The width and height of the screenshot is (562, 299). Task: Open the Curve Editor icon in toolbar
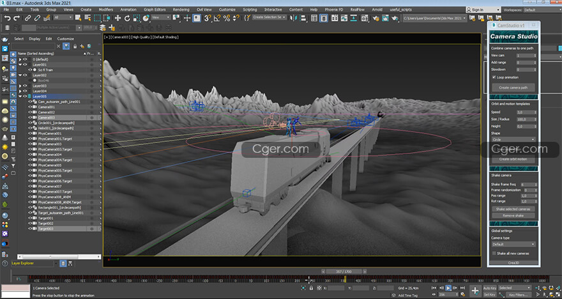[344, 17]
